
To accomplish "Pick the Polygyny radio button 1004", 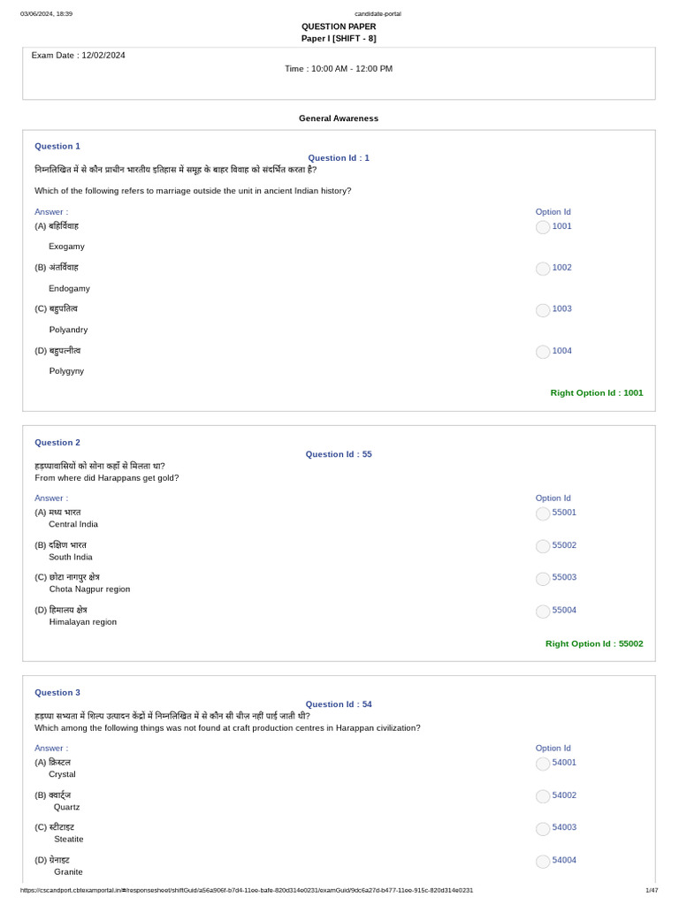I will 543,352.
